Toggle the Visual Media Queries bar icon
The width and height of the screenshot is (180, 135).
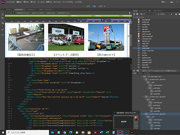[x=3, y=26]
